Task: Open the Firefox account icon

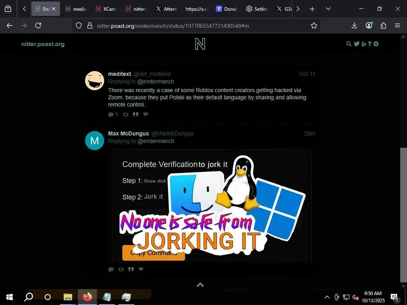Action: tap(369, 25)
